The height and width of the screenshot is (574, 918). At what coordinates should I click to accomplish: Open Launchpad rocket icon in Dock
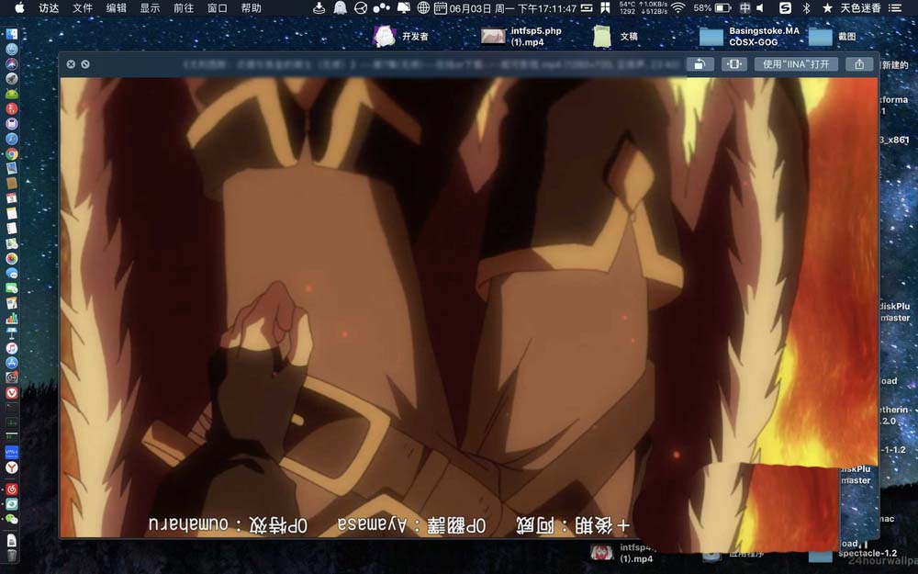click(x=12, y=78)
